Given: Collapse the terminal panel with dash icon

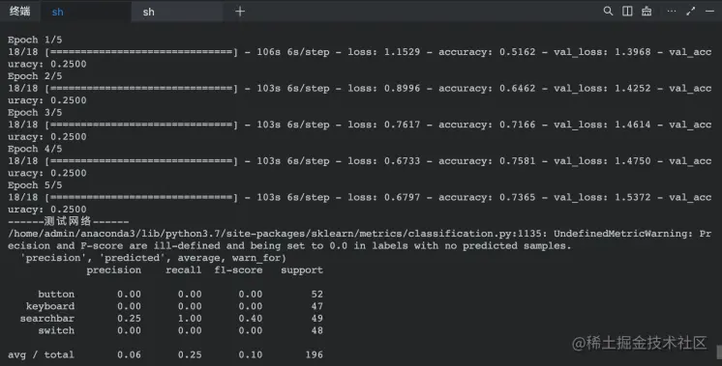Looking at the screenshot, I should click(x=709, y=11).
